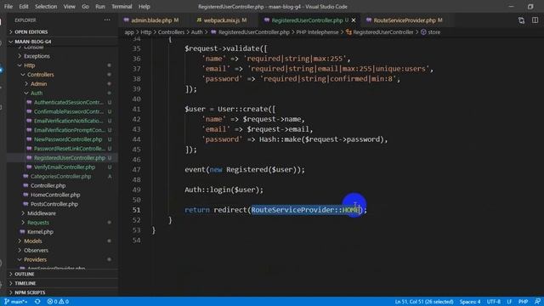Open the Help menu
Screen dimensions: 544x306
(144, 6)
